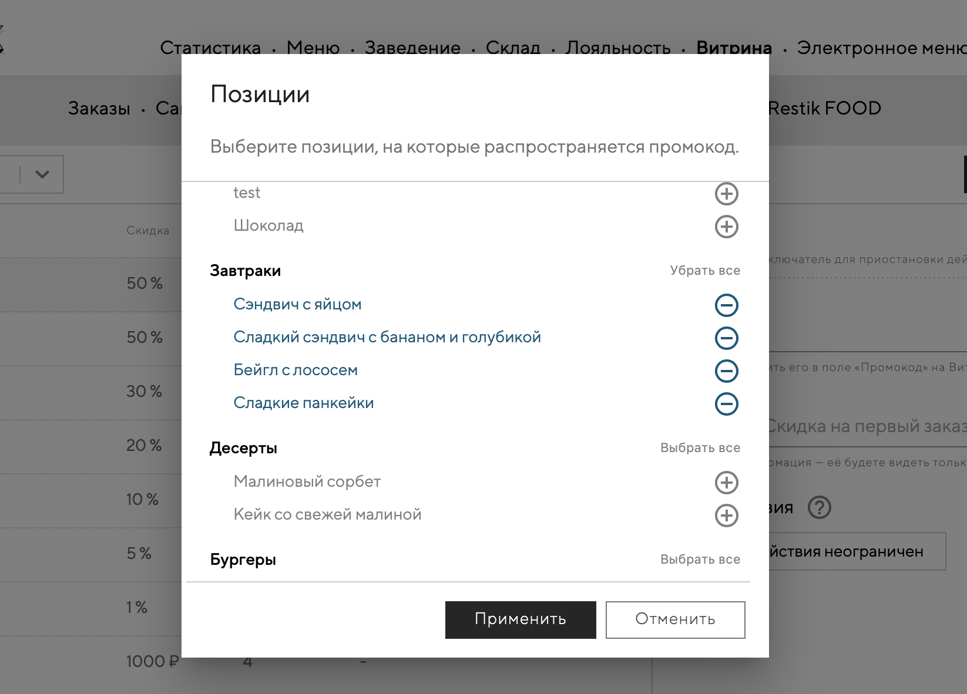Open the dropdown chevron at left
Screen dimensions: 967x694
42,174
